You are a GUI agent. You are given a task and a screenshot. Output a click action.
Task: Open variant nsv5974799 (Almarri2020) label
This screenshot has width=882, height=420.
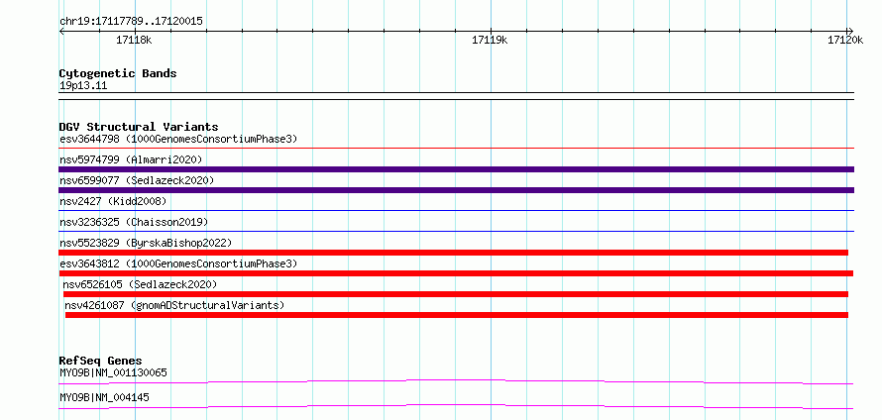131,159
